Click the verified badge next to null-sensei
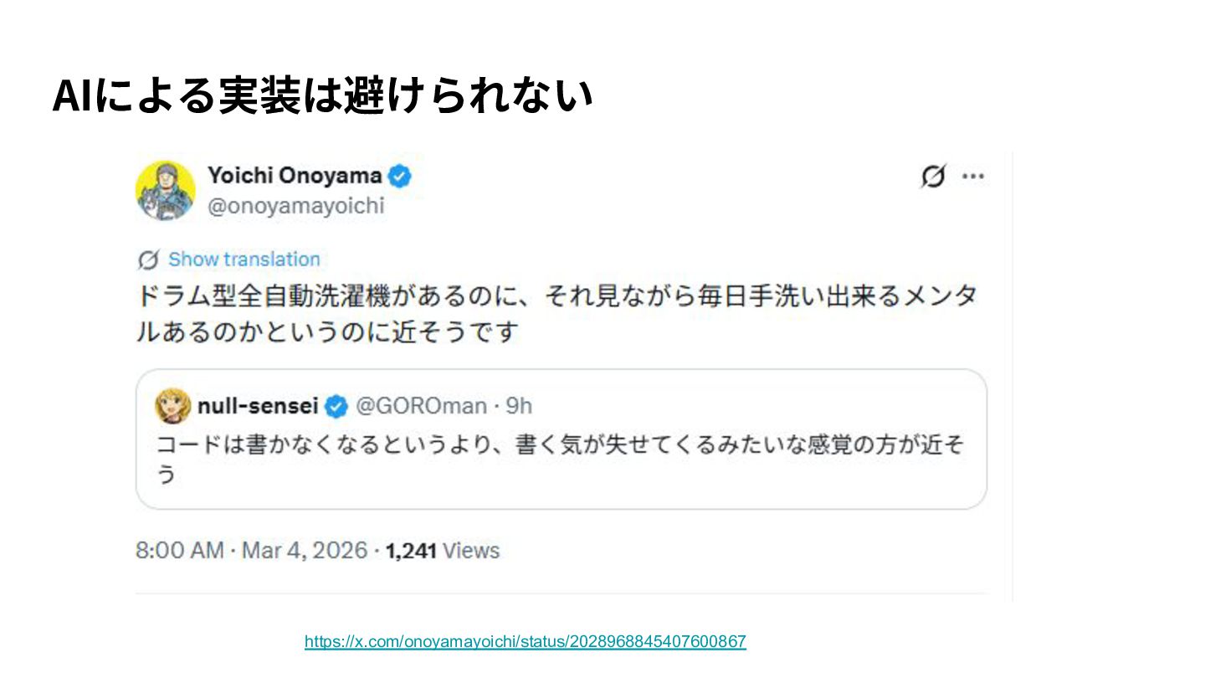 [336, 407]
